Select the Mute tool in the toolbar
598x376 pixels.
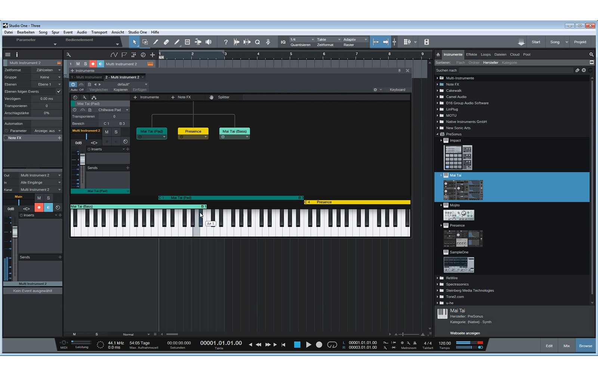(187, 42)
